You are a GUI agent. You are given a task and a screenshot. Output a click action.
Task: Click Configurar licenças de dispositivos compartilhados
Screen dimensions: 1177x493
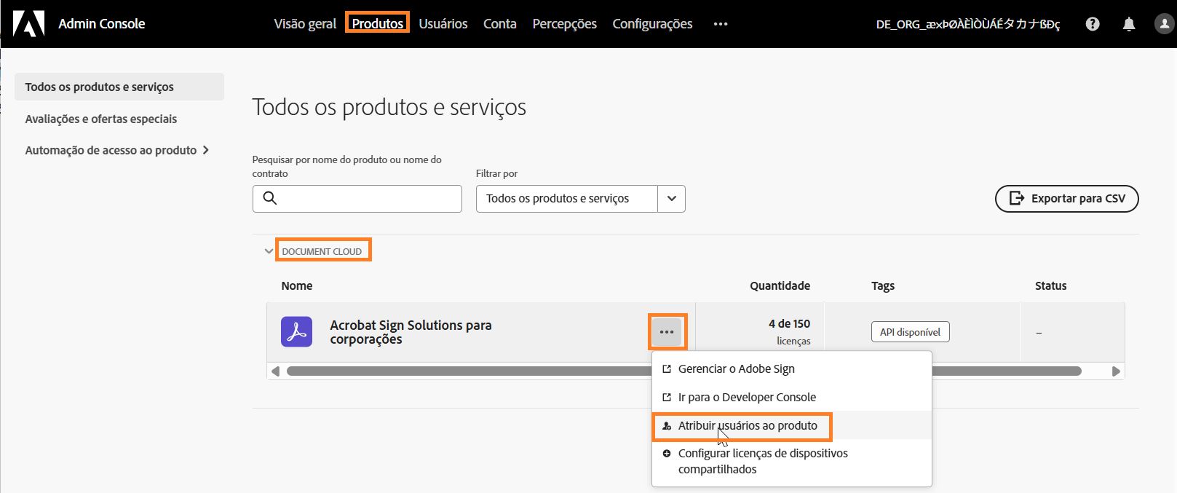coord(763,461)
